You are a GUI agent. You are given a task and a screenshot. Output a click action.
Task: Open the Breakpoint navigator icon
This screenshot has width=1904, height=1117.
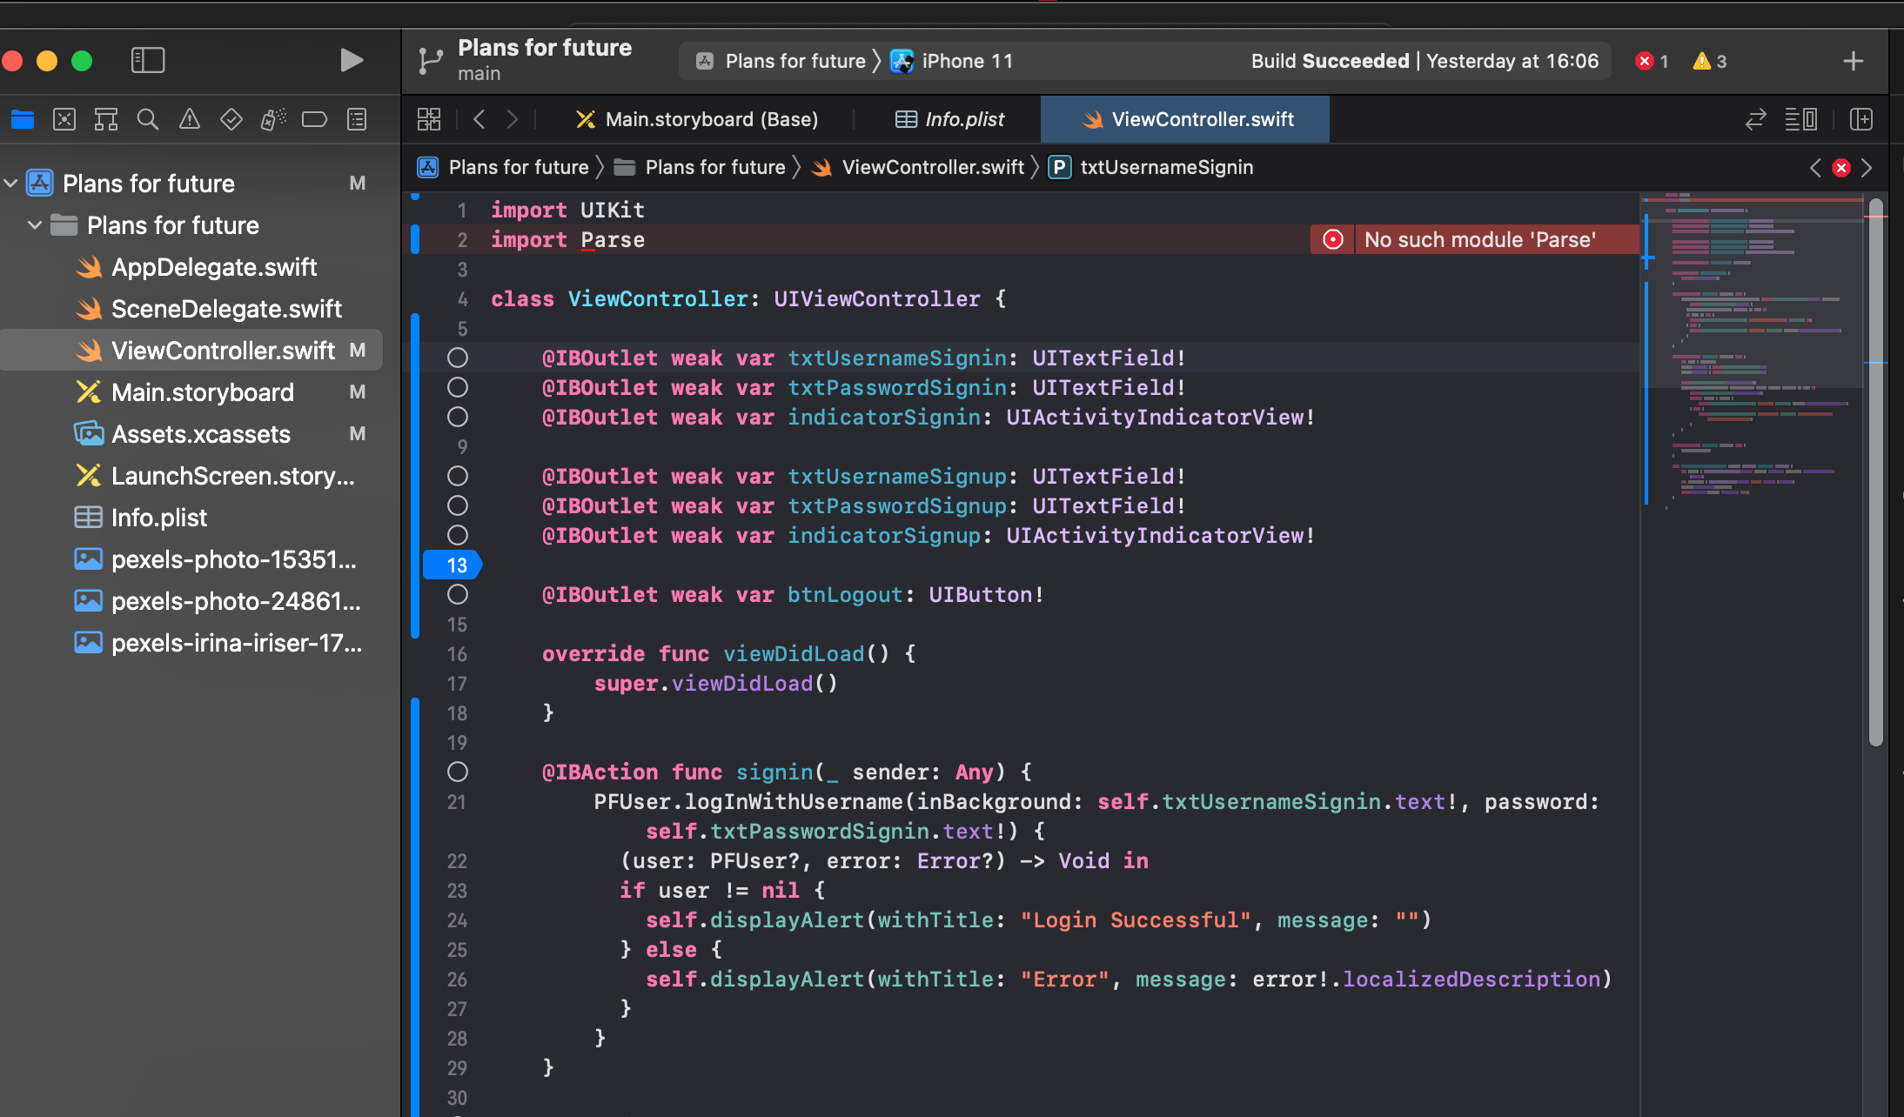tap(314, 119)
